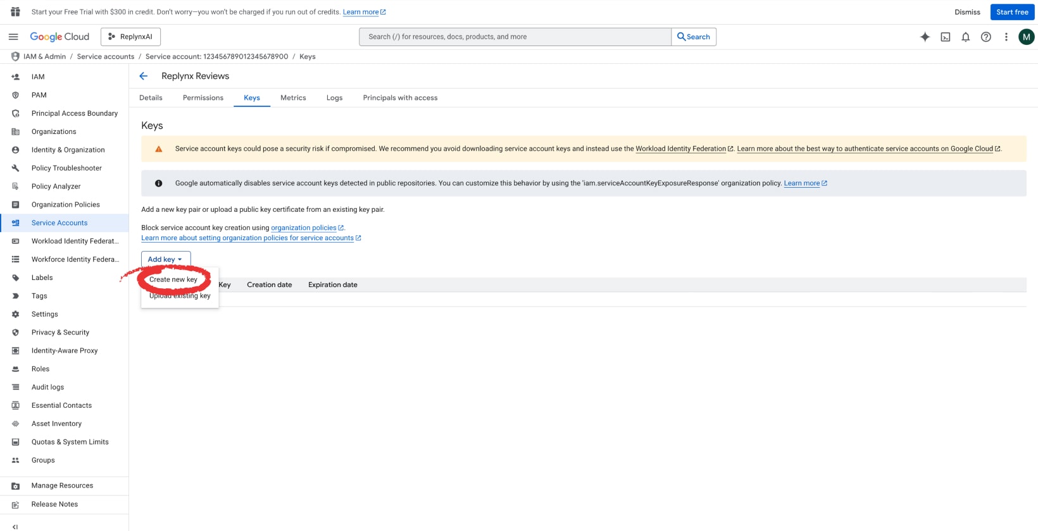Screen dimensions: 1038x531
Task: Open Workforce Identity Federation sidebar item
Action: click(65, 259)
